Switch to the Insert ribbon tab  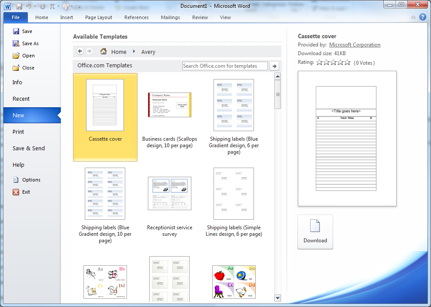pos(67,17)
